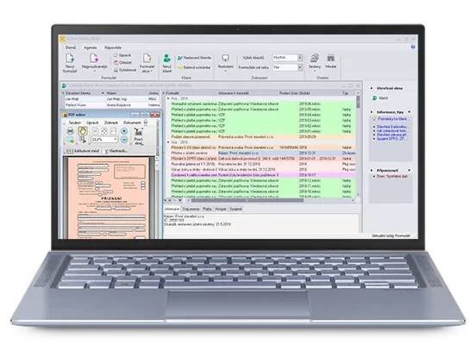Click the Formulář akce icon
Screen dimensions: 476x345
pyautogui.click(x=147, y=59)
